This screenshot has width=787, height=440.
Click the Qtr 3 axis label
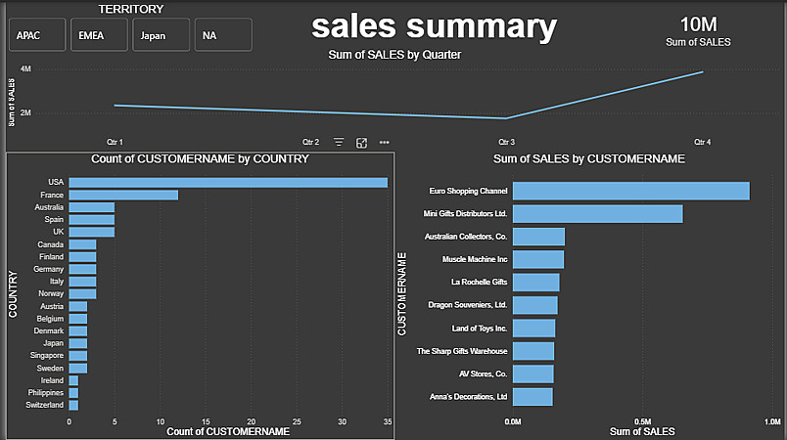[x=506, y=142]
